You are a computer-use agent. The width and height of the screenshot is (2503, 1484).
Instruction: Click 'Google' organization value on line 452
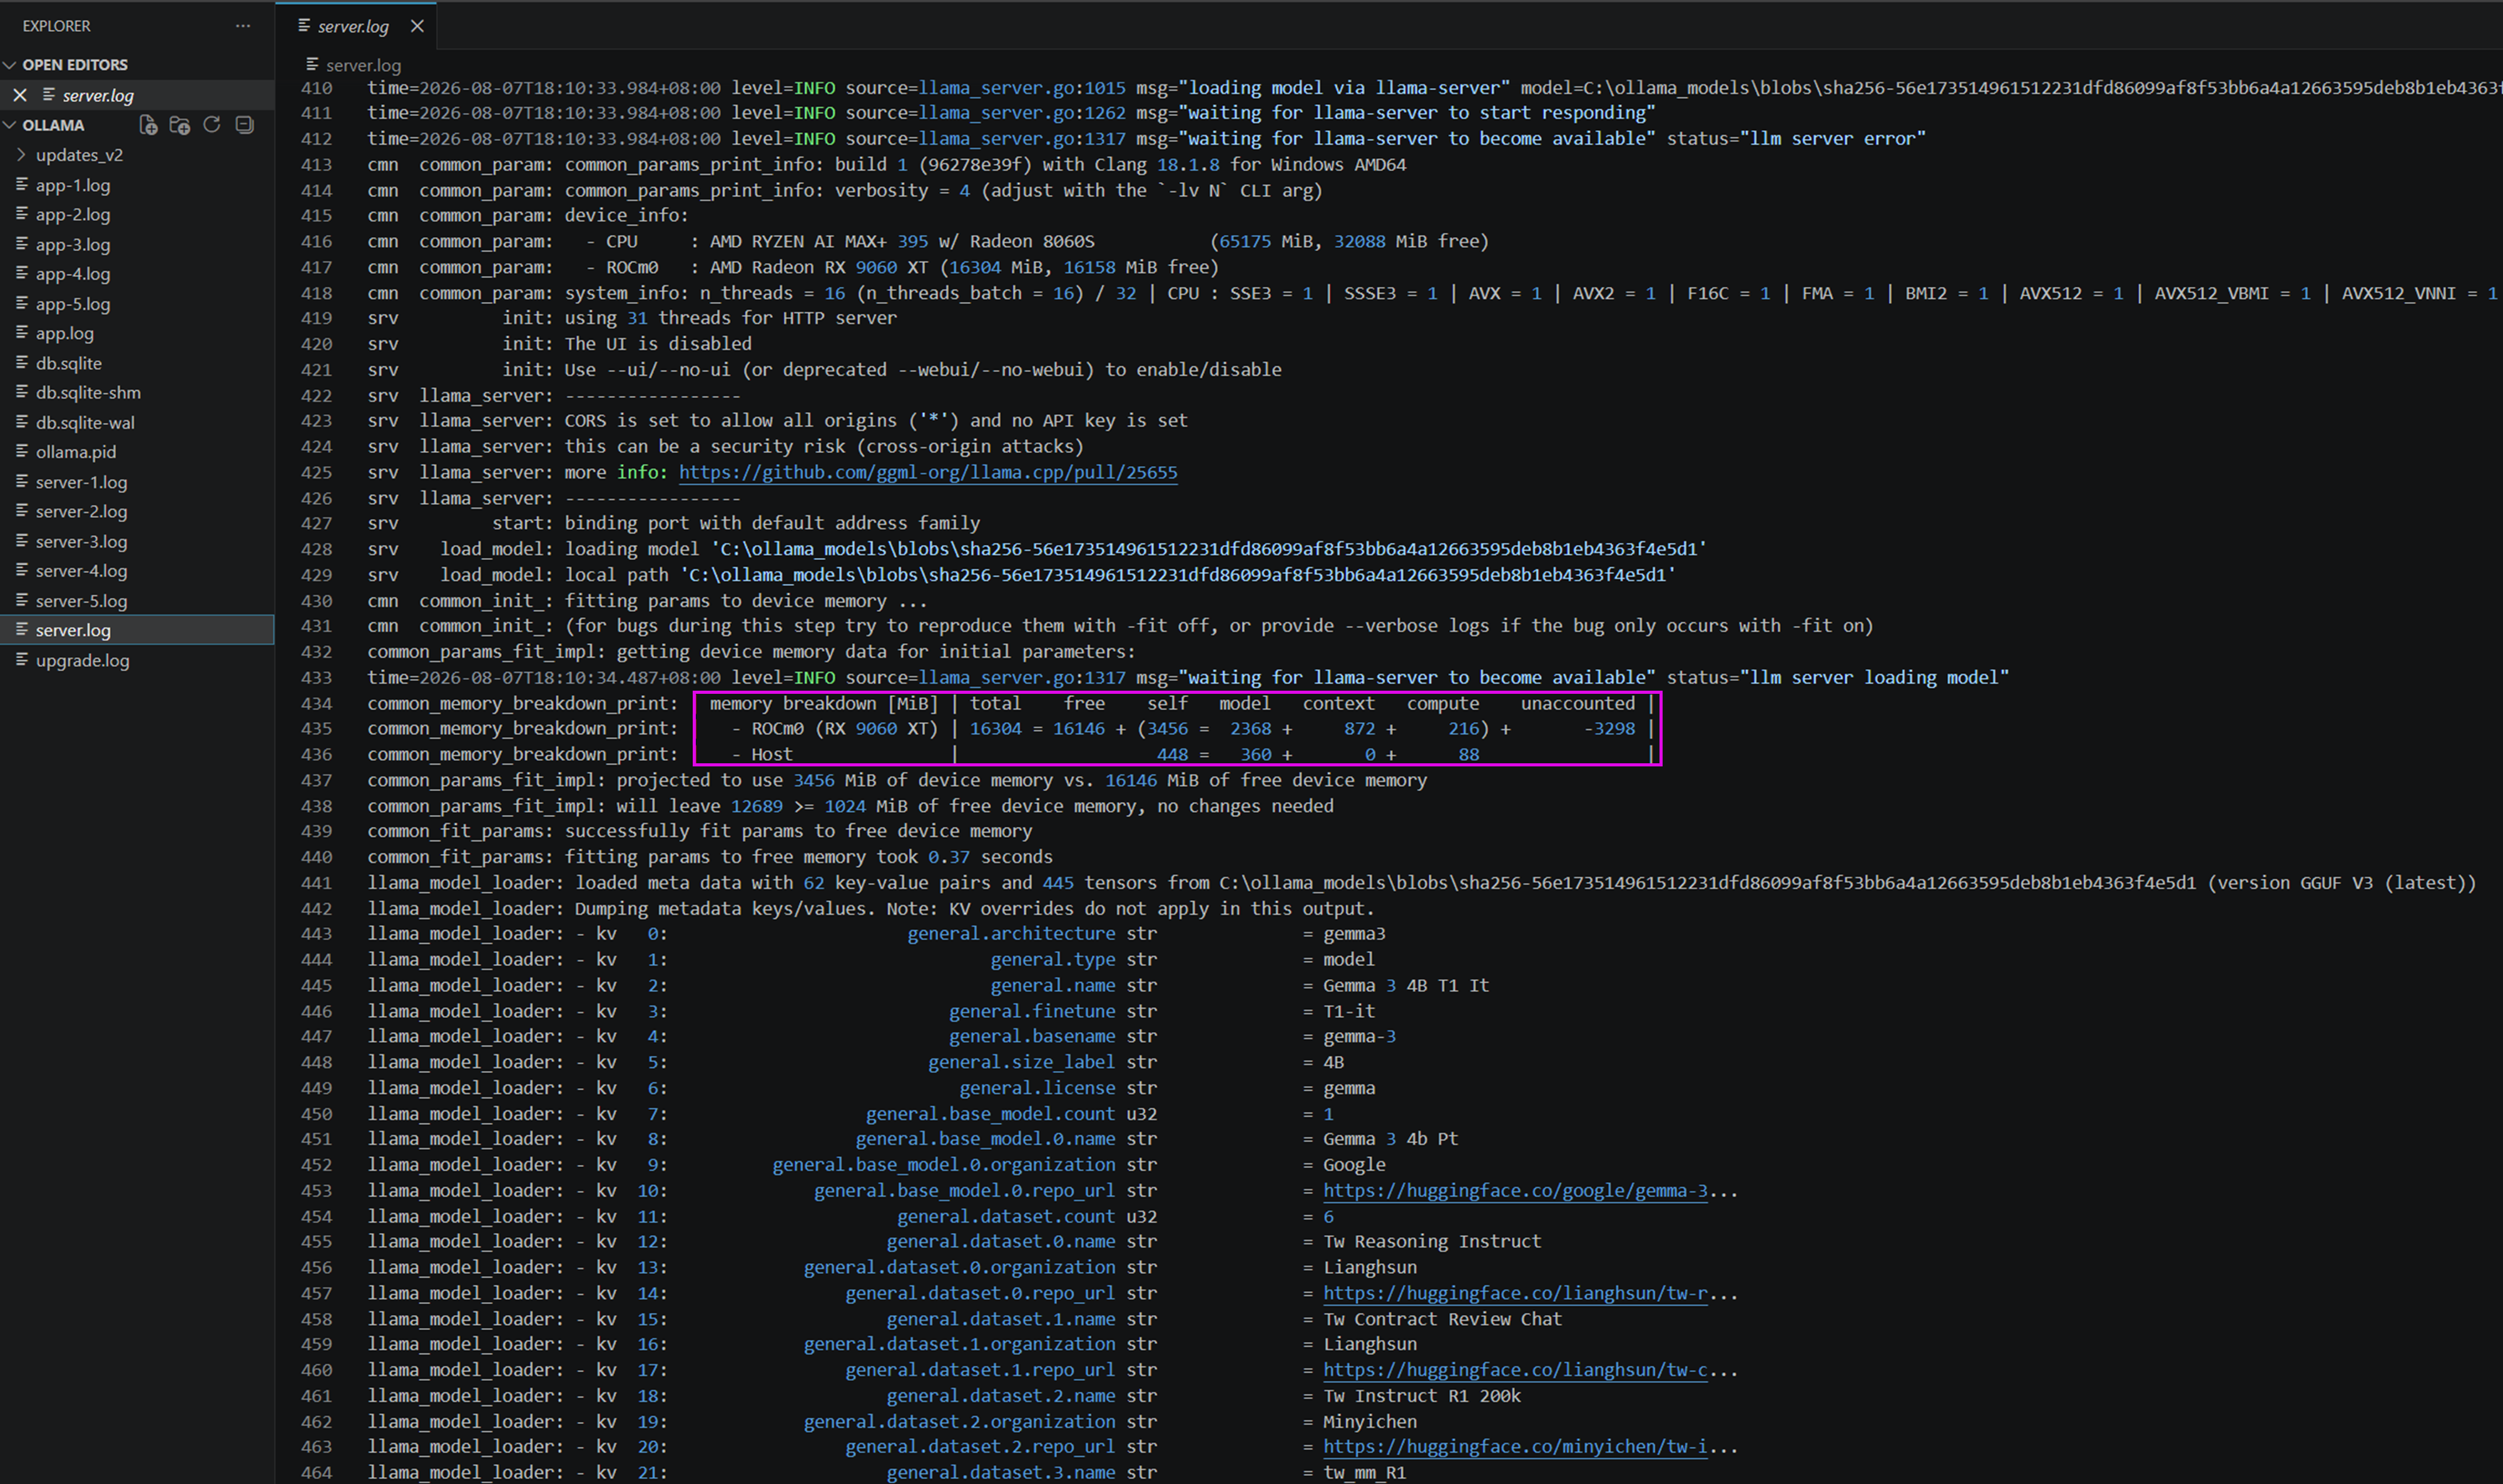(1354, 1165)
